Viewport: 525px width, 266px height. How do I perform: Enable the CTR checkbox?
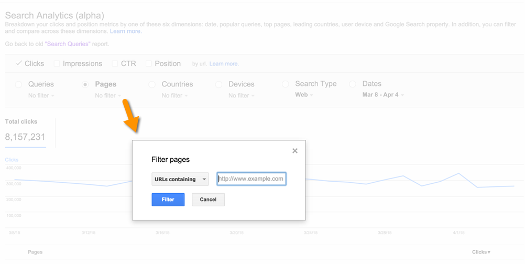point(115,63)
